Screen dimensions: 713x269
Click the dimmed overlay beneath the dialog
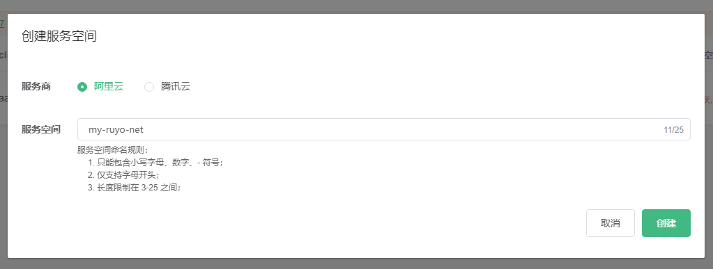tap(357, 263)
